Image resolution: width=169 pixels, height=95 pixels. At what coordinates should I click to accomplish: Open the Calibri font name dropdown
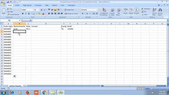point(33,10)
